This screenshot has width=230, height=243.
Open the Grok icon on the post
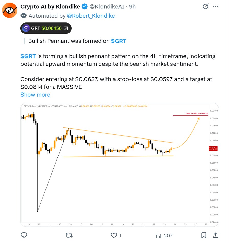point(205,7)
